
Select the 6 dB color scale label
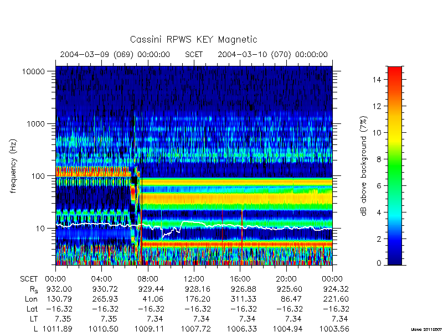pos(379,186)
